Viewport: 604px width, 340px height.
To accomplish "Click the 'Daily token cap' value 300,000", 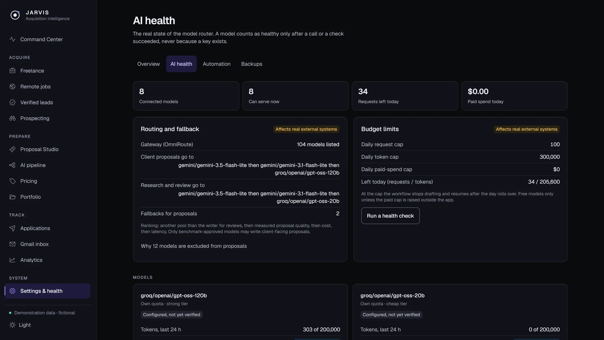I will [x=550, y=157].
